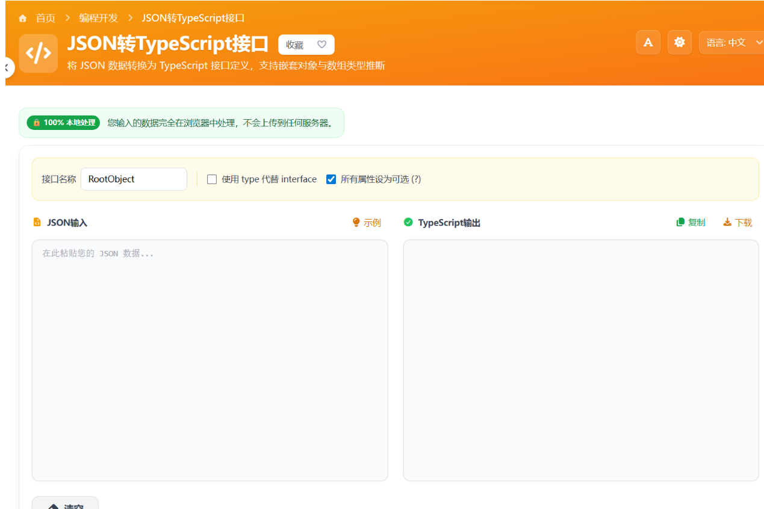Uncheck 所有属性设为可选 checkbox

[x=331, y=179]
